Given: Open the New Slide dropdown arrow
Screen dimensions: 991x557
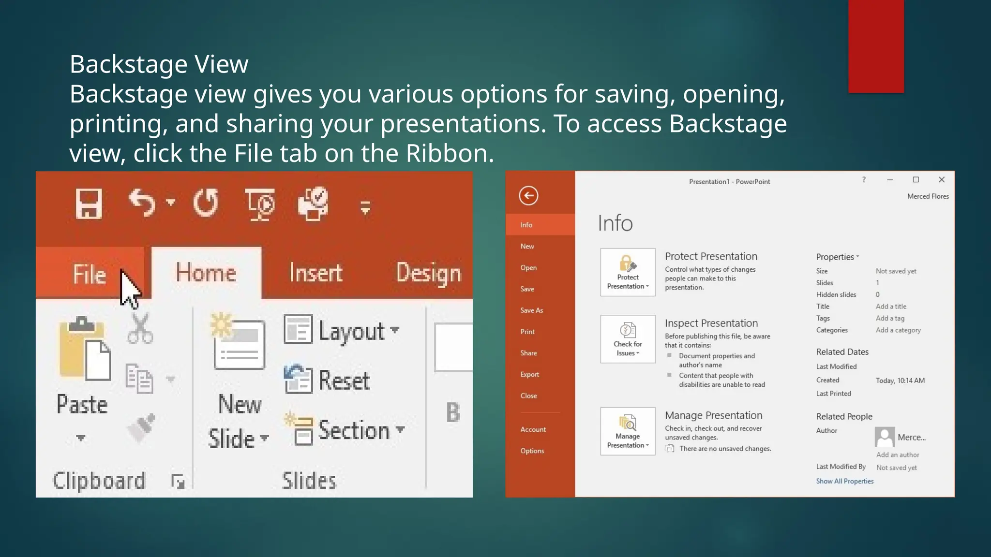Looking at the screenshot, I should pyautogui.click(x=264, y=438).
